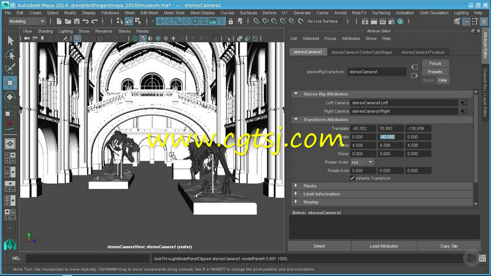Save scene with floppy disk icon
The height and width of the screenshot is (276, 491).
click(77, 21)
